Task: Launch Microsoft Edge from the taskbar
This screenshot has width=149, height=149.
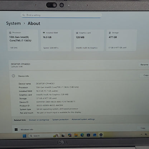Action: tap(82, 135)
